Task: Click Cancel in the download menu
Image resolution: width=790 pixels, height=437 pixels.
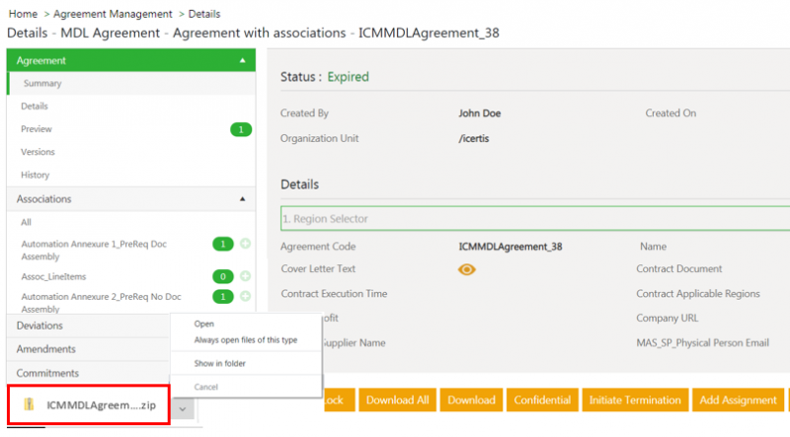Action: coord(206,387)
